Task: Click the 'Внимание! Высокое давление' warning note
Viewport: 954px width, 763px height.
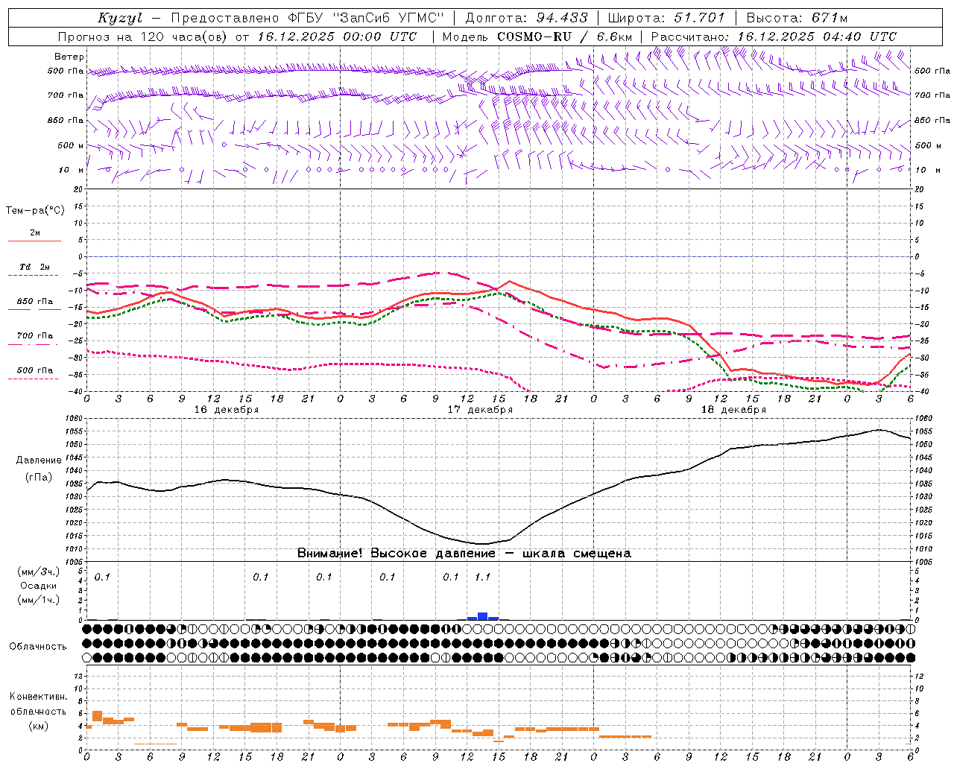Action: (x=397, y=554)
